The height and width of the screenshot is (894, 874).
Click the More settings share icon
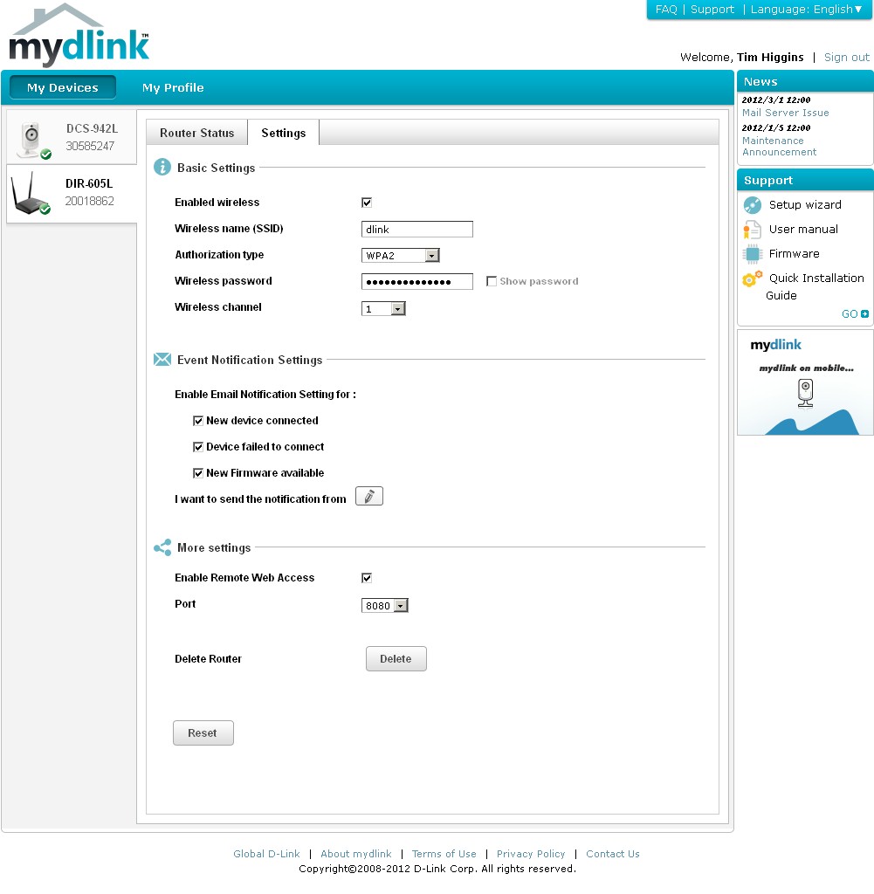click(162, 547)
